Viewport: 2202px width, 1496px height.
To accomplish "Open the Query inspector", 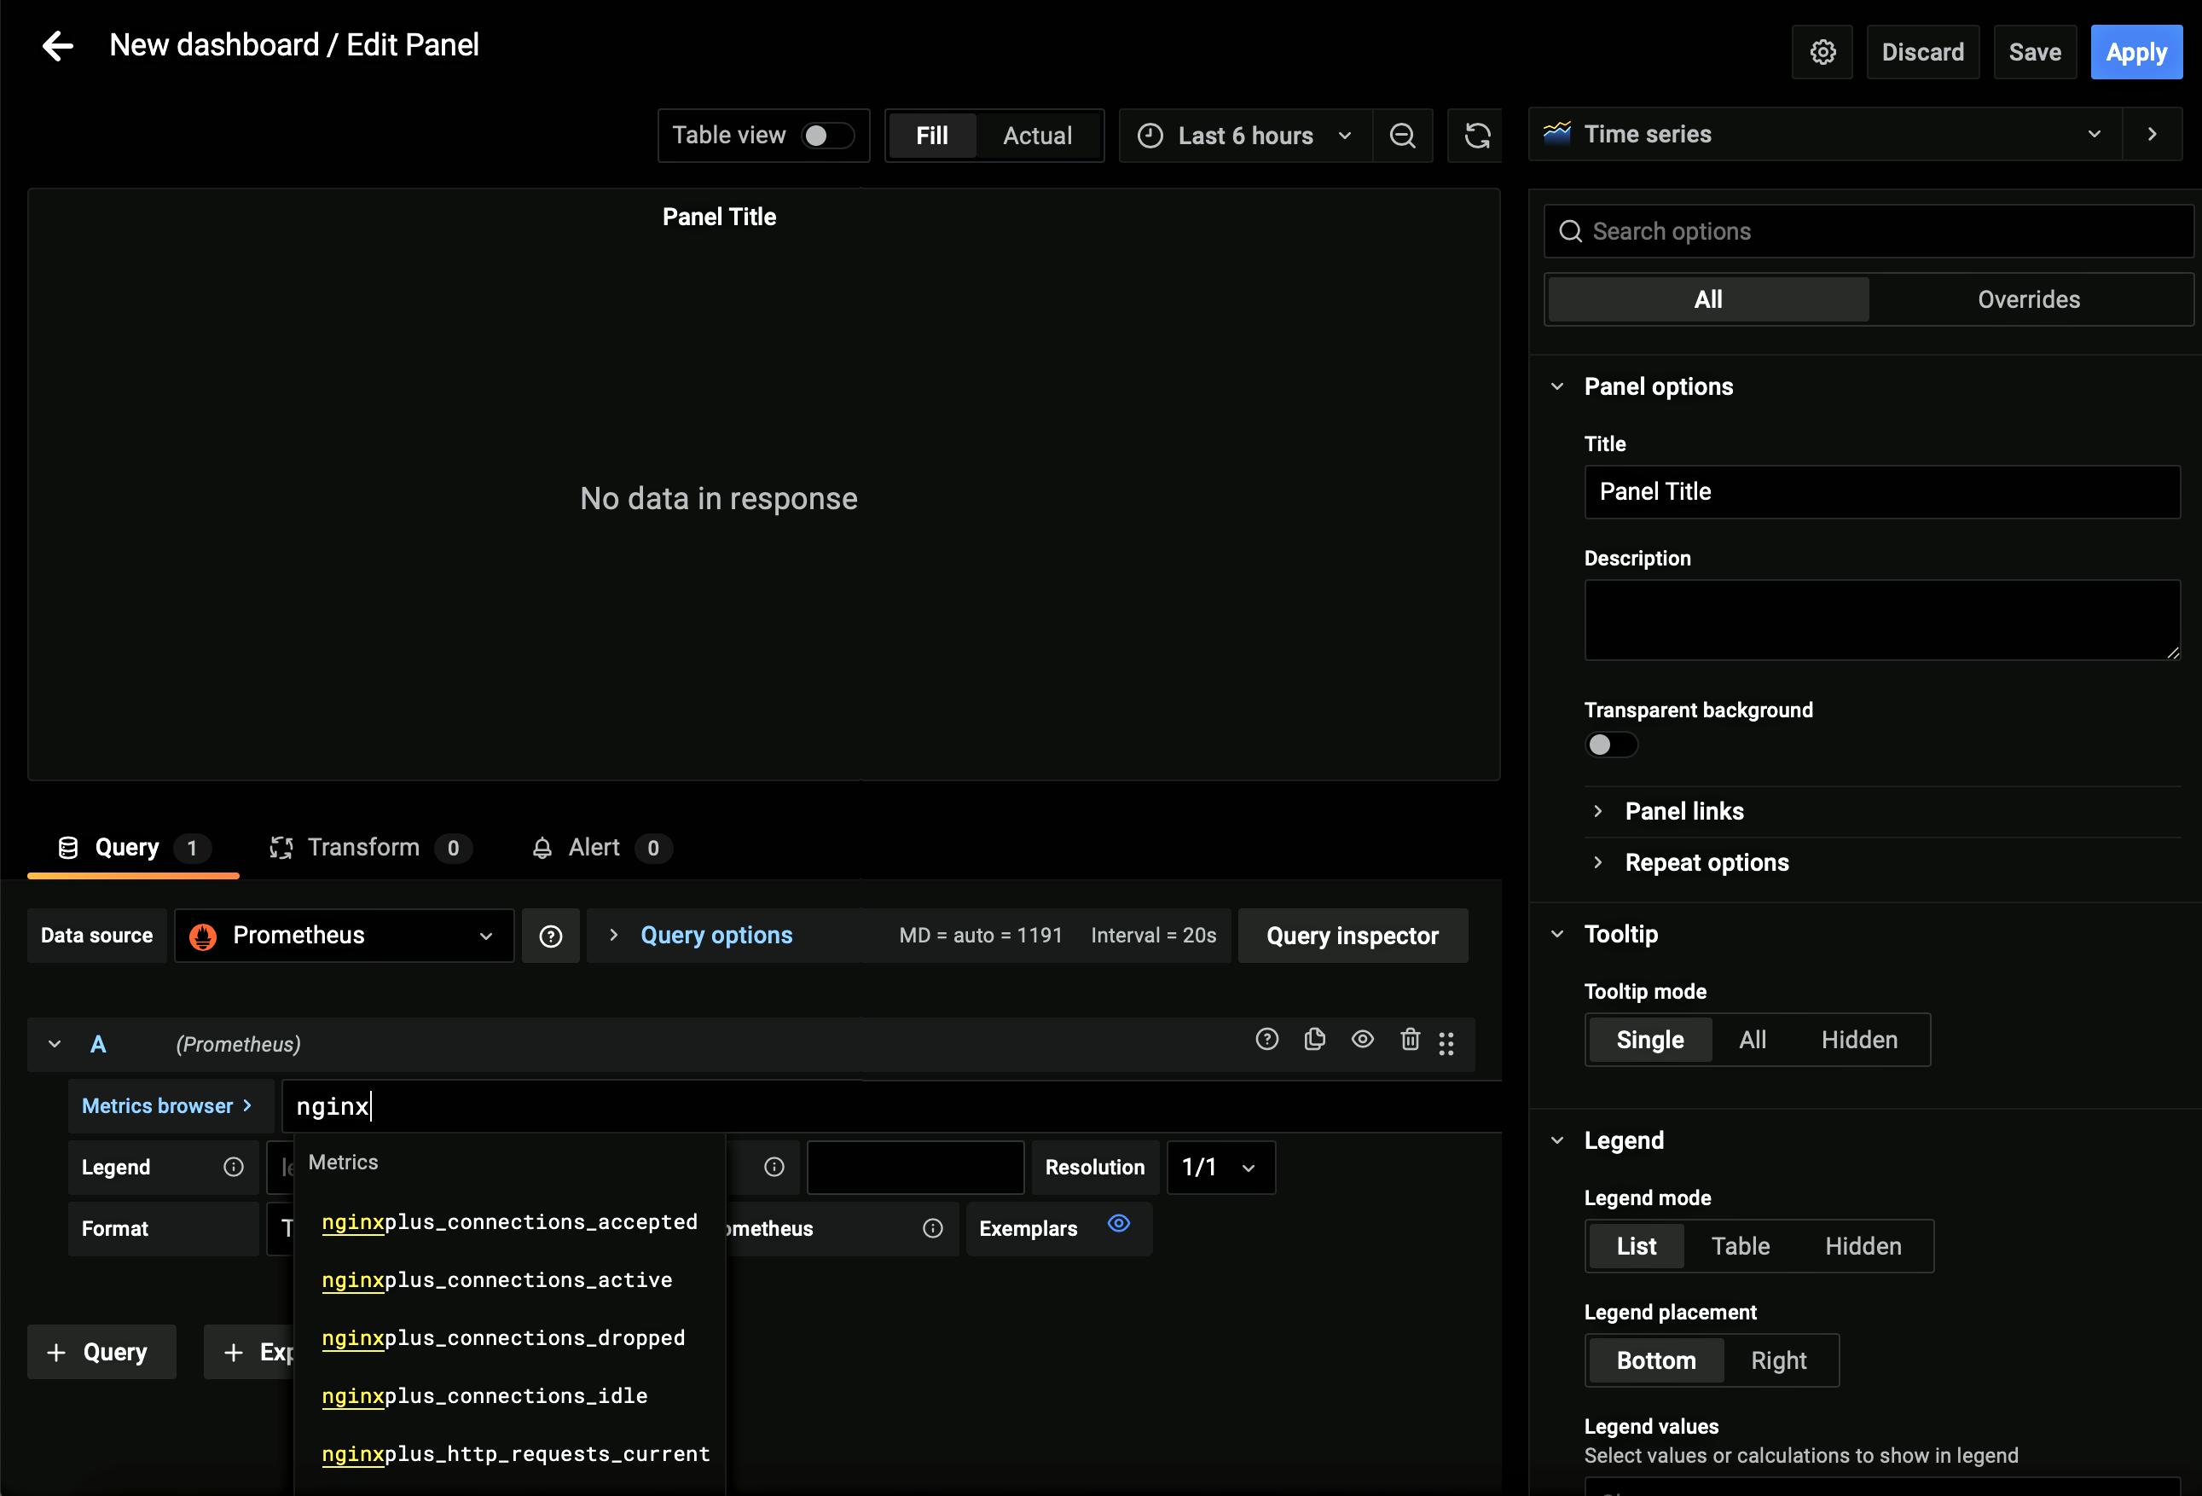I will [1352, 936].
